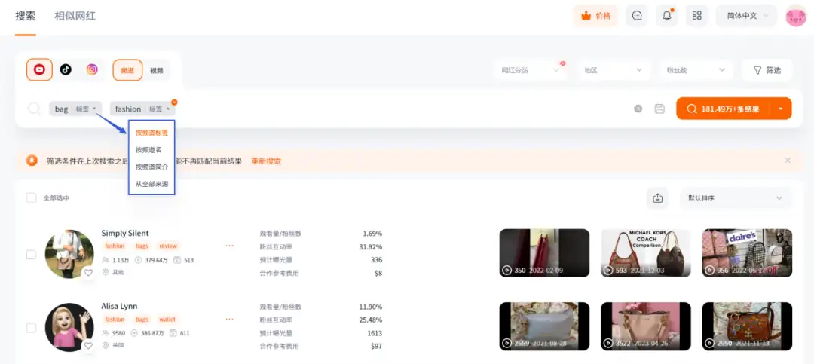Click the export icon beside the sort dropdown
Image resolution: width=814 pixels, height=364 pixels.
point(658,198)
